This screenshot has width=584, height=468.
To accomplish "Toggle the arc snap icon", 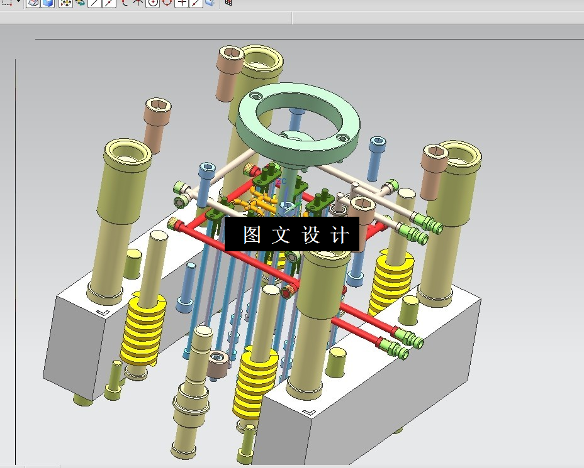I will click(125, 3).
